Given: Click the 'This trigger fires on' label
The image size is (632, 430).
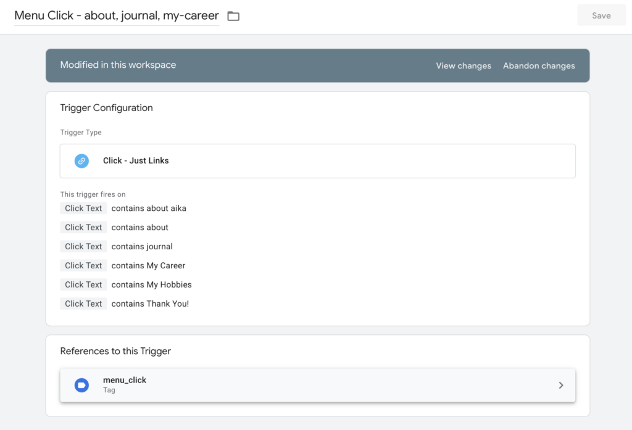Looking at the screenshot, I should [93, 194].
